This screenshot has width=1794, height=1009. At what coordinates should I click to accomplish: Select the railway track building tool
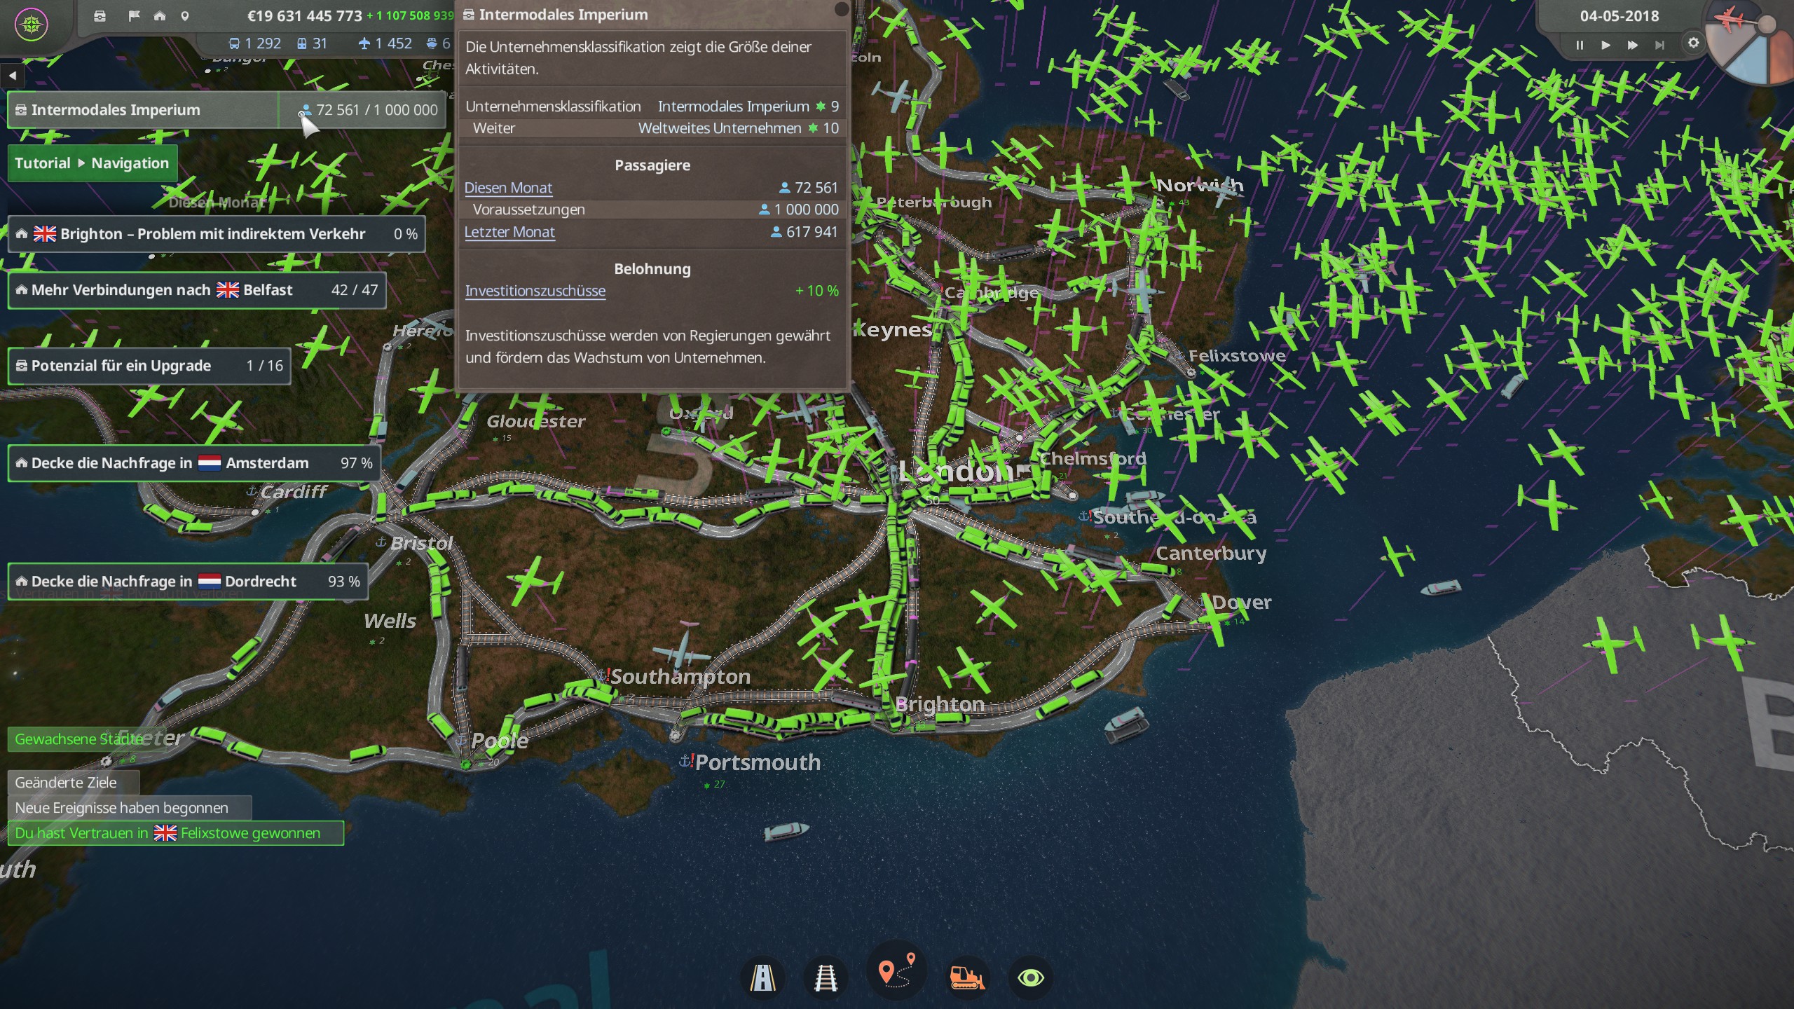click(x=826, y=977)
